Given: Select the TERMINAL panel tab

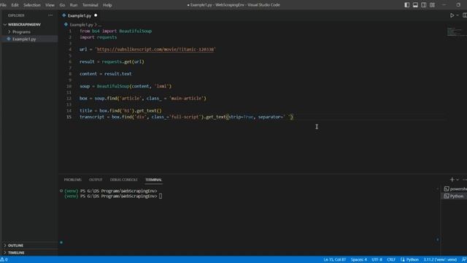Looking at the screenshot, I should click(x=154, y=180).
